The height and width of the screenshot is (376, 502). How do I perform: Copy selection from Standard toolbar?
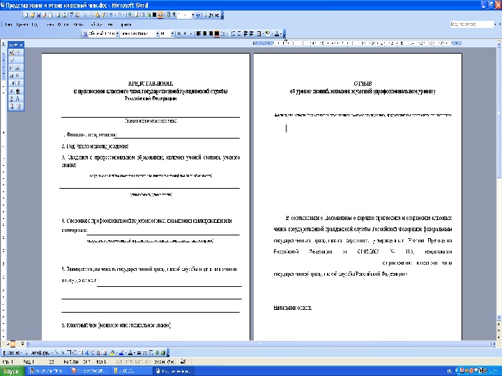[91, 15]
